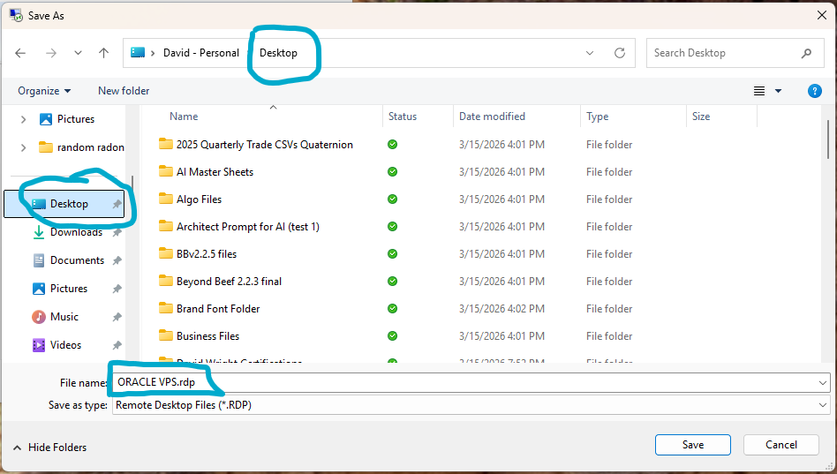The image size is (837, 474).
Task: Select the Algo Files folder
Action: pos(199,199)
